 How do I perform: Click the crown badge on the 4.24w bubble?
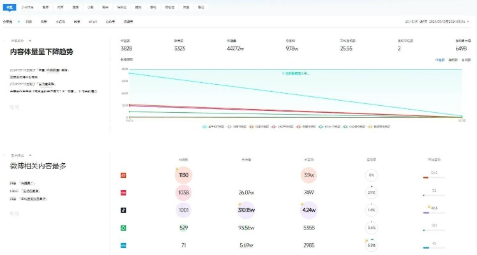[302, 204]
